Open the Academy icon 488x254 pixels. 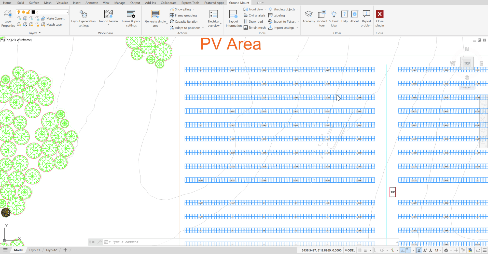point(309,14)
